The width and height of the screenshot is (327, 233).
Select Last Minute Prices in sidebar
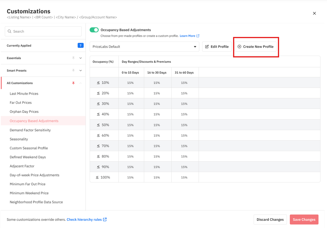(x=24, y=93)
